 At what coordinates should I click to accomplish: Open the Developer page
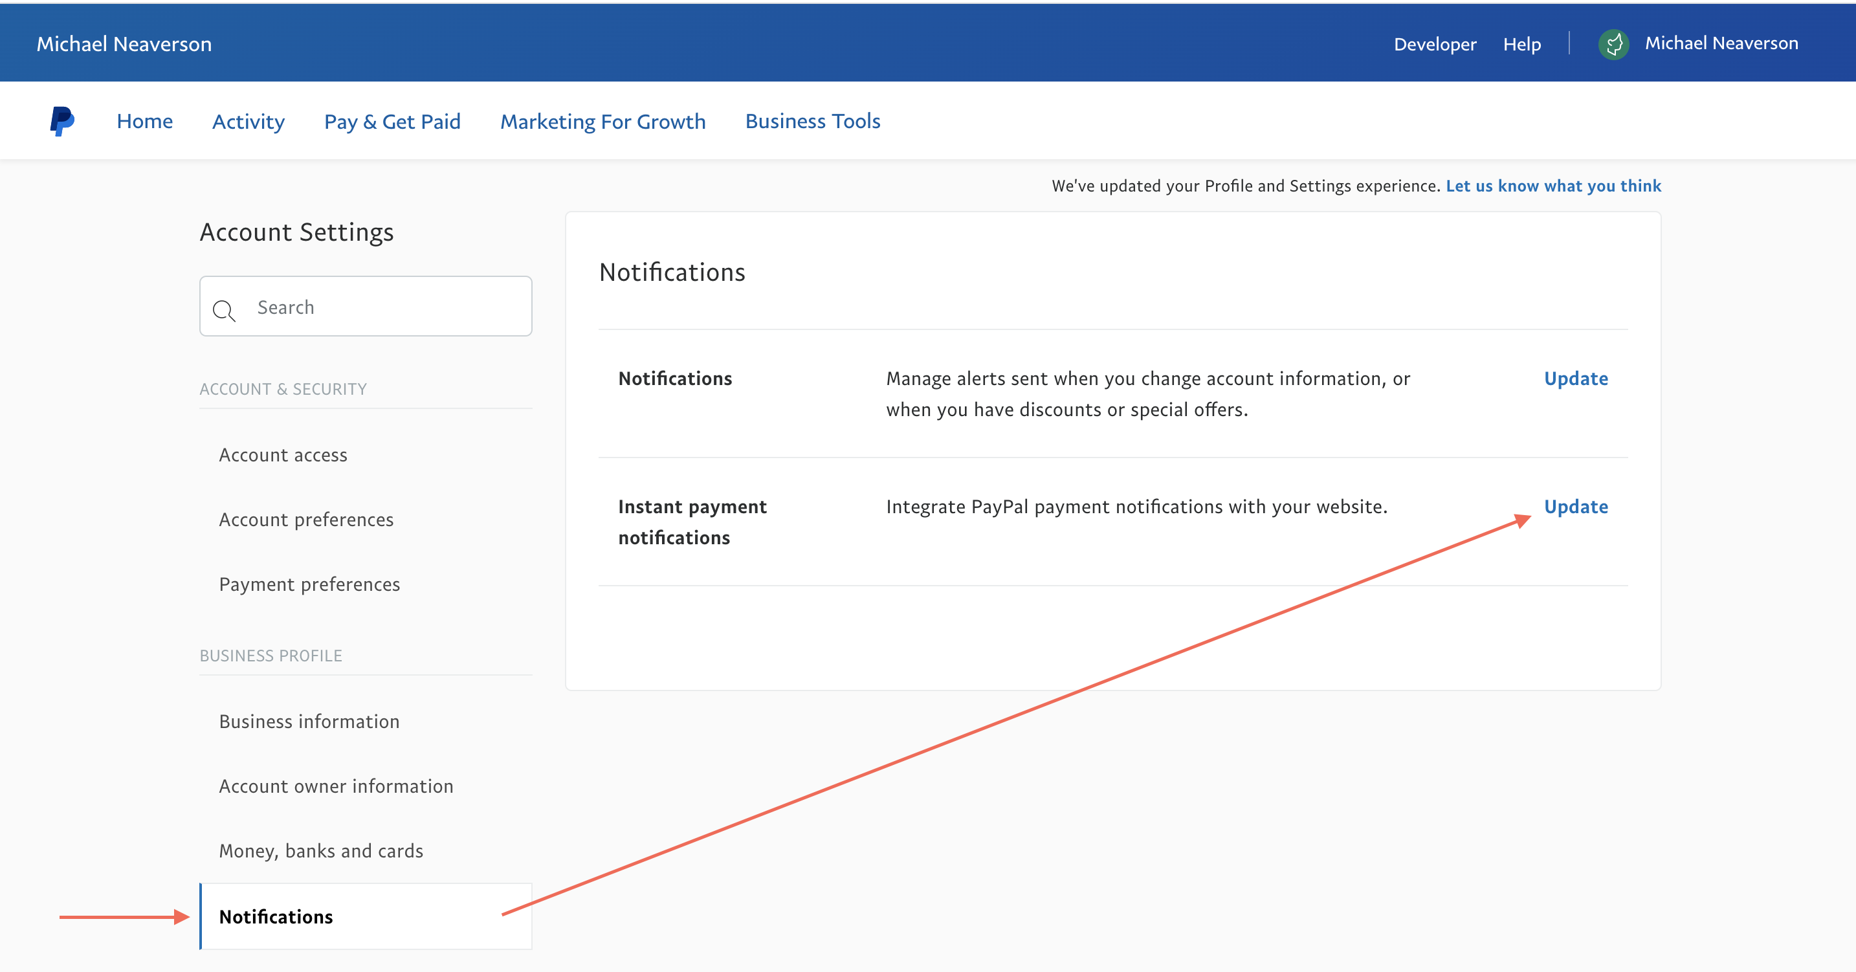(1434, 43)
